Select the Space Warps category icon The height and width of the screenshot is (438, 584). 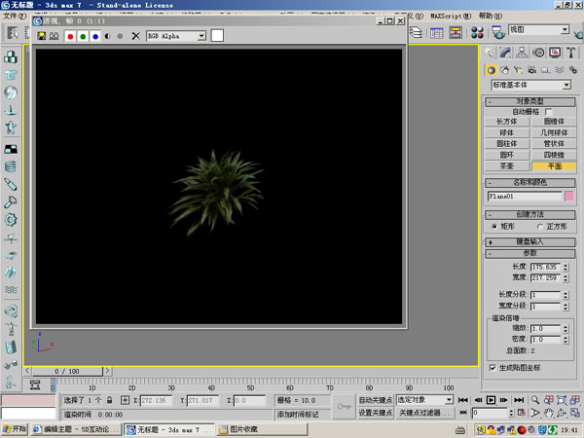[x=559, y=70]
